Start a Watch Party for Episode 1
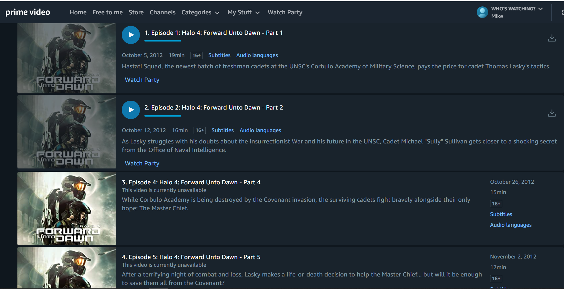Image resolution: width=564 pixels, height=289 pixels. pyautogui.click(x=142, y=80)
